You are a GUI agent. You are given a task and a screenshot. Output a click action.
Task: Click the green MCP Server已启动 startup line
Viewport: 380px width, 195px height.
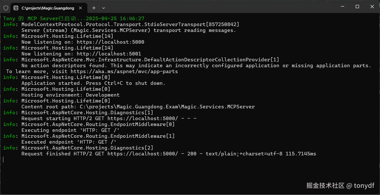(x=74, y=18)
